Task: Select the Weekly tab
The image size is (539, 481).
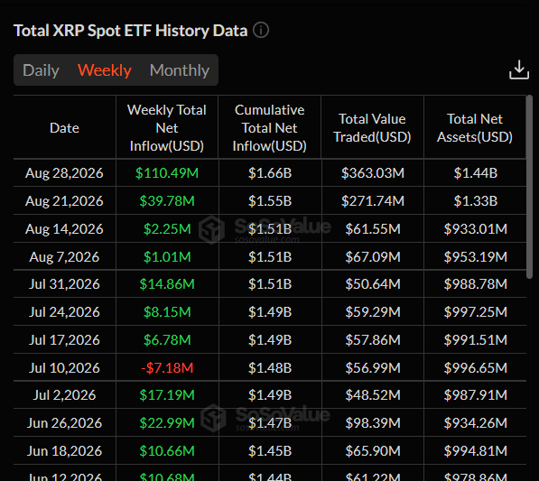Action: 105,70
